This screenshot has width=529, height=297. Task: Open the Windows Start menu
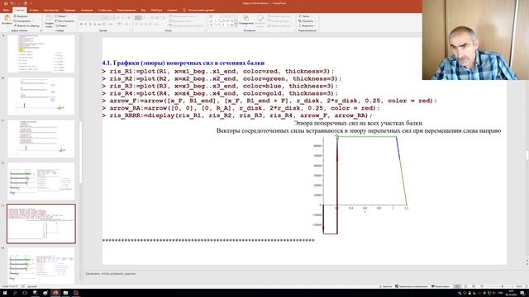[x=5, y=293]
